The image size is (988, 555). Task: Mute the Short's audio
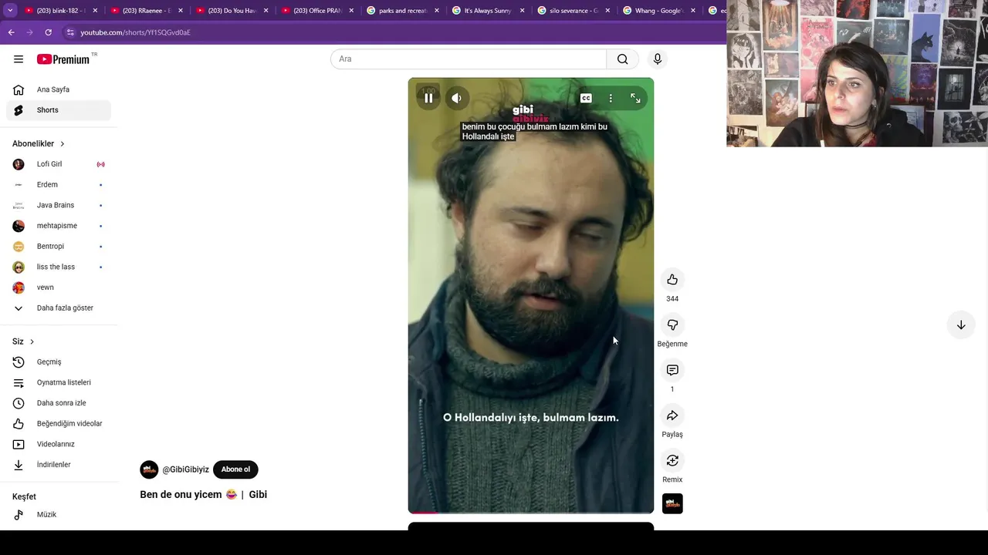457,98
